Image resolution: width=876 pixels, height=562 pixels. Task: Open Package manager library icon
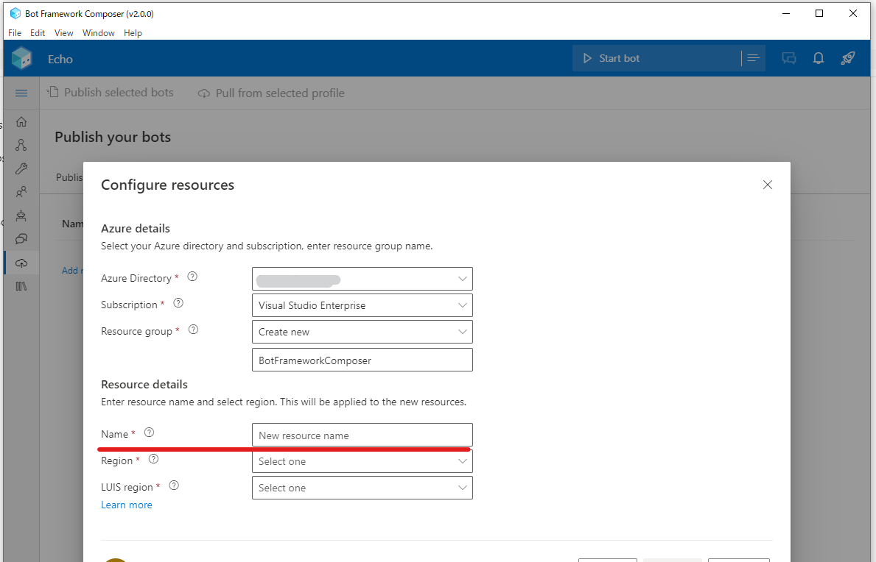point(21,286)
